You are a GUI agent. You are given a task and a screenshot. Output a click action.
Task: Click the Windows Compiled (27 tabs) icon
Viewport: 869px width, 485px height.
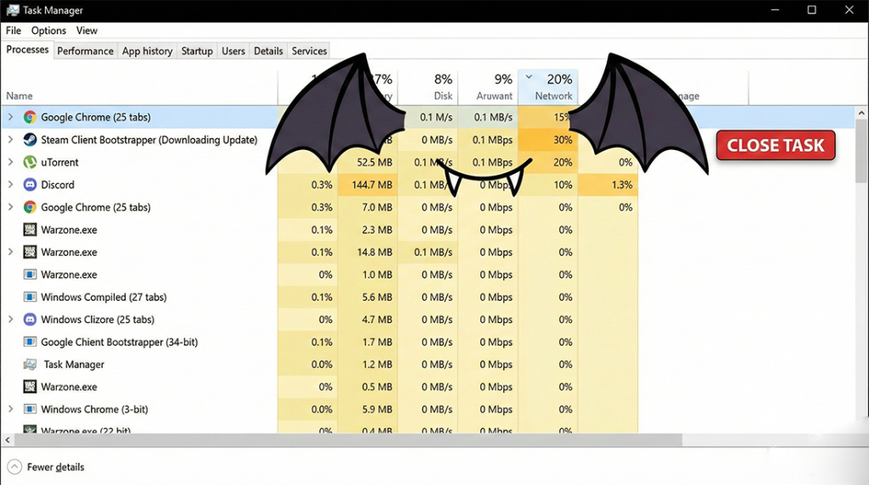pyautogui.click(x=30, y=298)
